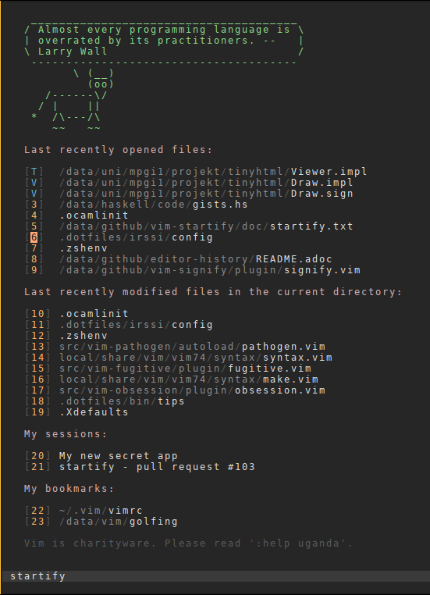Click the .Xdefaults entry numbered 19
Viewport: 430px width, 595px height.
(76, 412)
